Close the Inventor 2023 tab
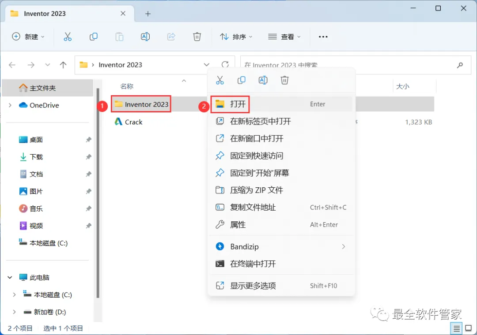The image size is (477, 335). (x=123, y=13)
